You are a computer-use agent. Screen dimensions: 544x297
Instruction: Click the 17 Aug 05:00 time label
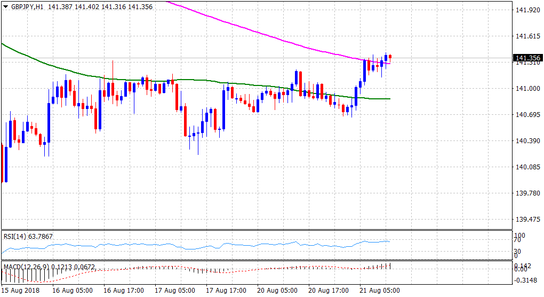[174, 291]
